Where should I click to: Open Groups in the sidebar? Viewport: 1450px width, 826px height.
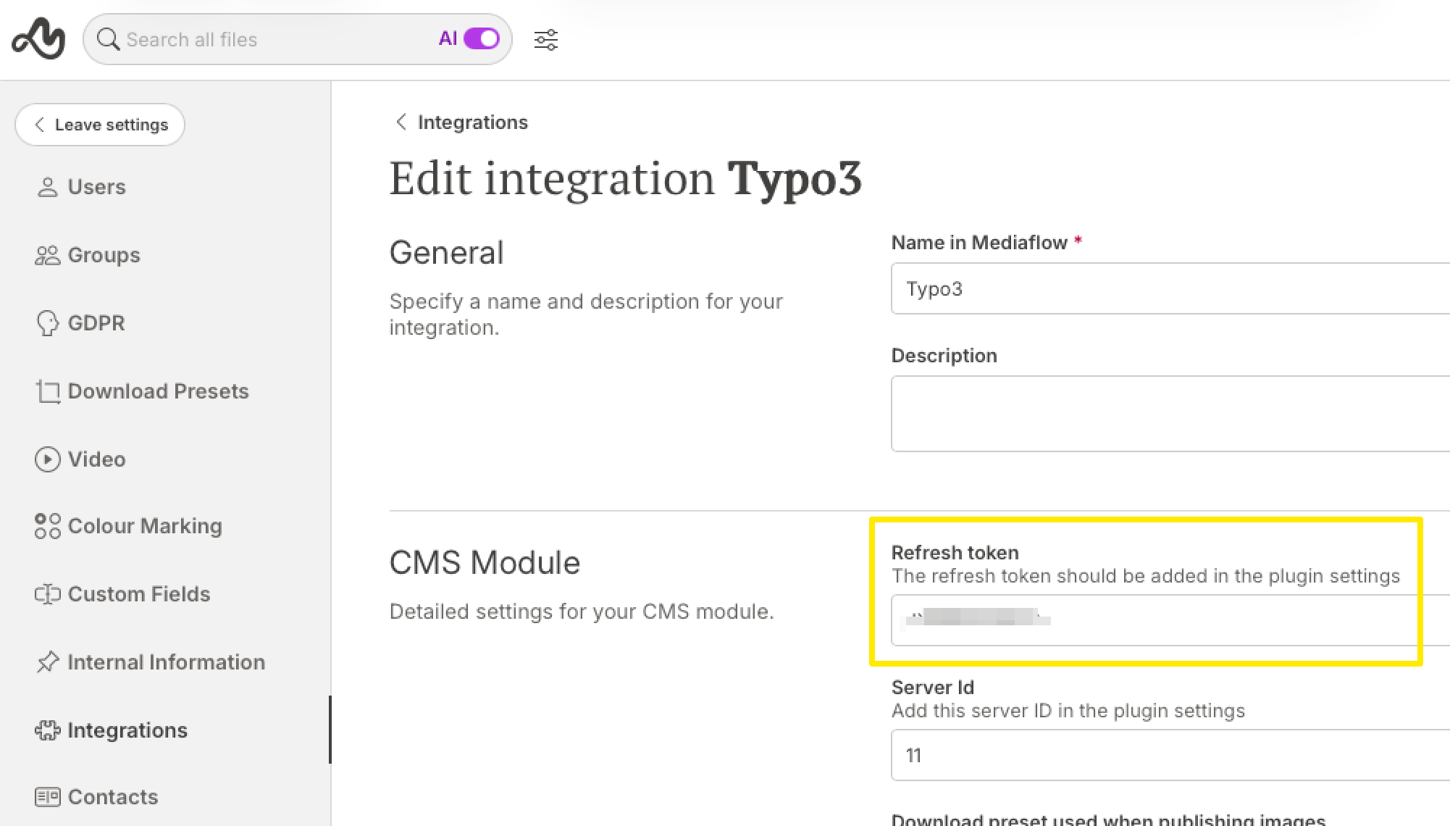coord(104,255)
